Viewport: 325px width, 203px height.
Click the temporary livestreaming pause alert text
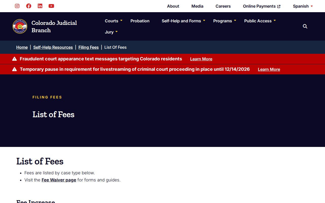[x=135, y=69]
